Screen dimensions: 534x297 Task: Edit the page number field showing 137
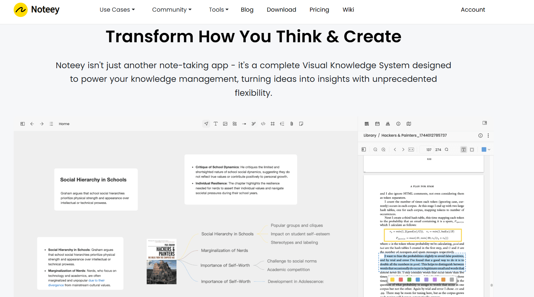427,150
